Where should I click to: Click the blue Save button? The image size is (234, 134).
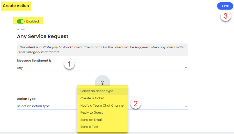coord(225,6)
